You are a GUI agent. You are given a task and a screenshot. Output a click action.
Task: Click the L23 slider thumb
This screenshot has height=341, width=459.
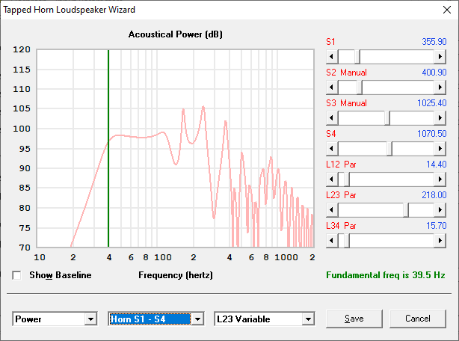pos(406,210)
